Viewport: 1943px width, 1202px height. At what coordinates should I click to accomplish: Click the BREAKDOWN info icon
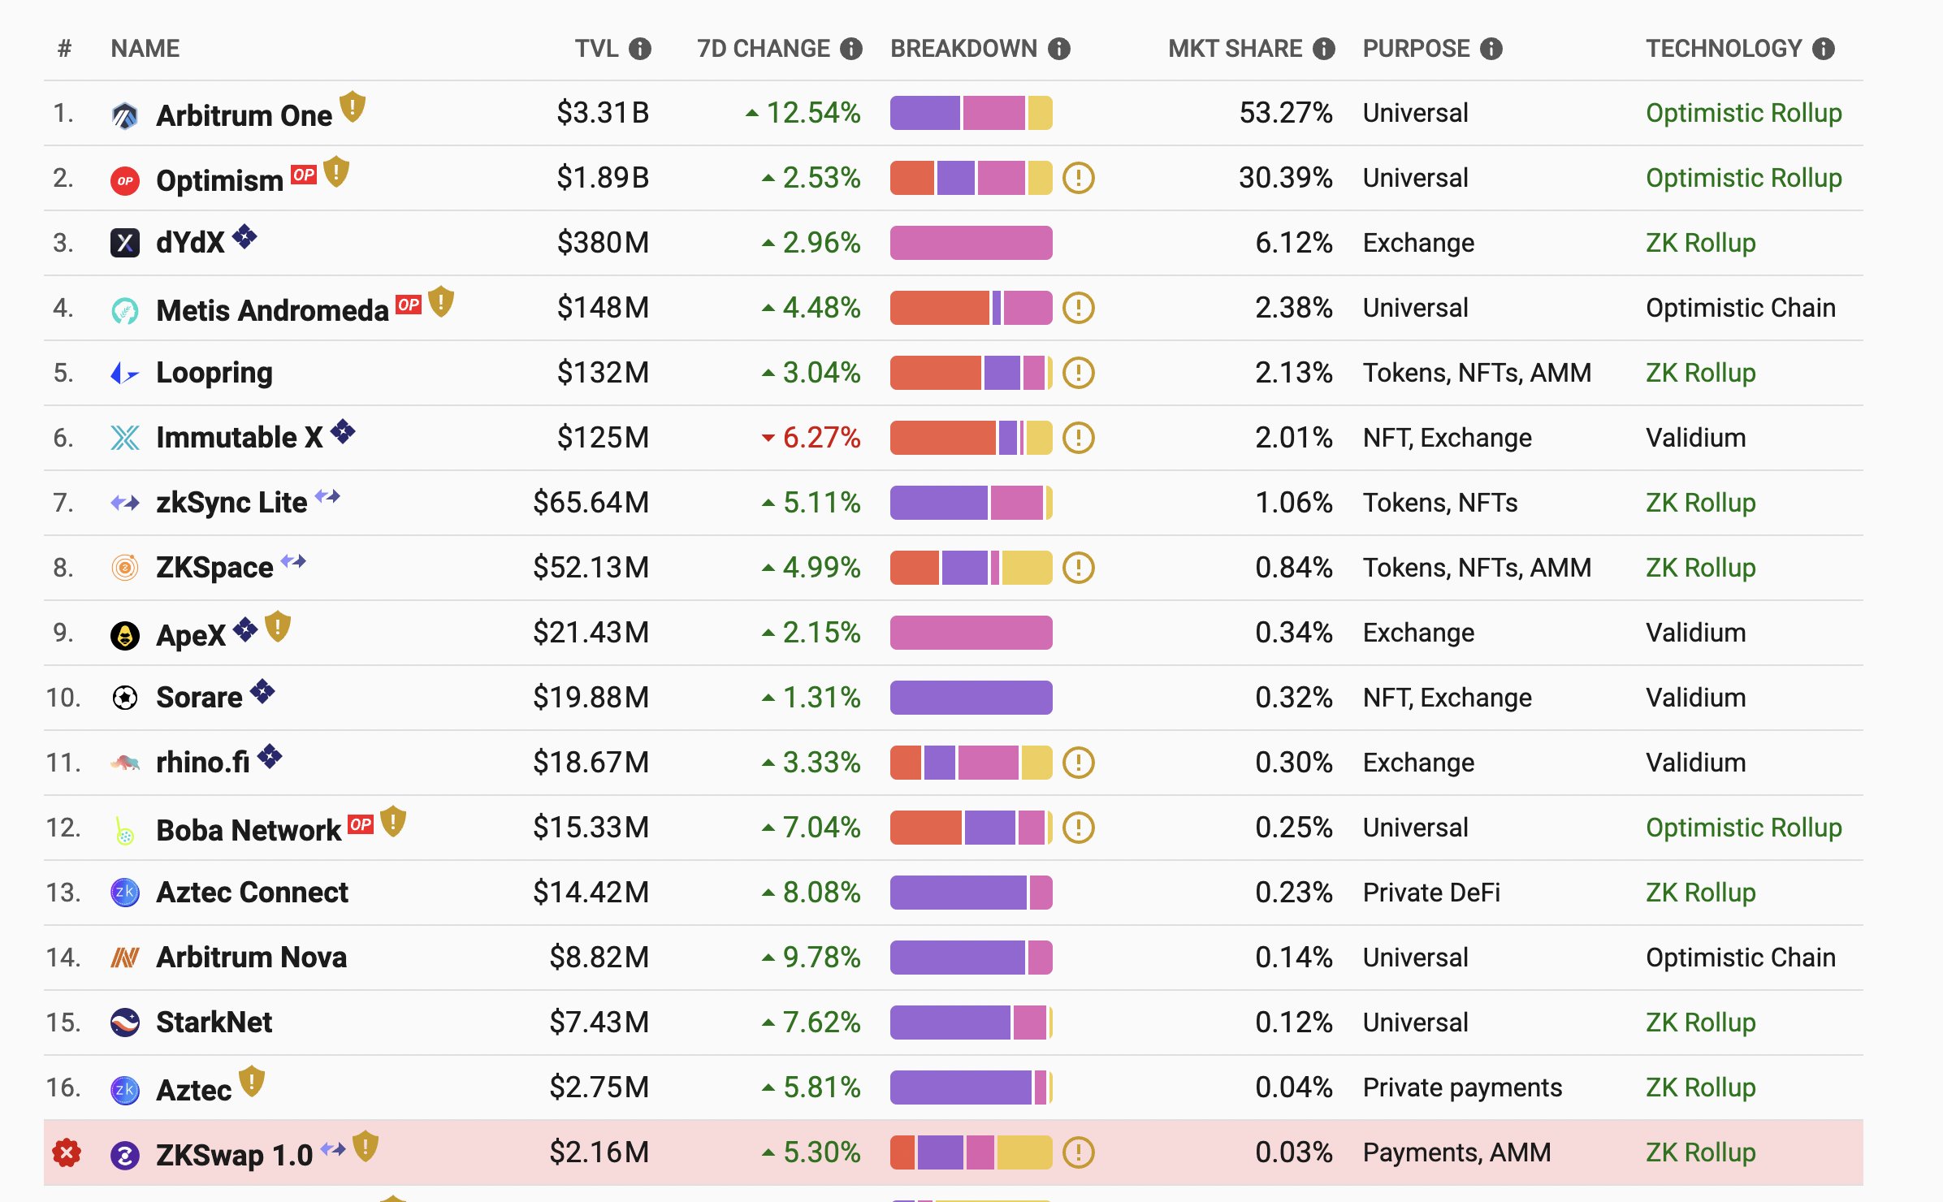(1058, 49)
